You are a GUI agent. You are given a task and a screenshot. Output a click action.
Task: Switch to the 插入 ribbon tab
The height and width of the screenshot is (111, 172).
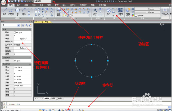point(19,5)
